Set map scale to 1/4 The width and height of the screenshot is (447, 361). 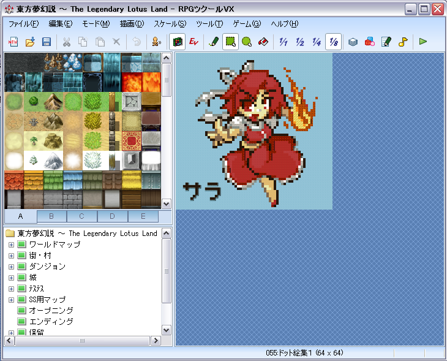[317, 42]
